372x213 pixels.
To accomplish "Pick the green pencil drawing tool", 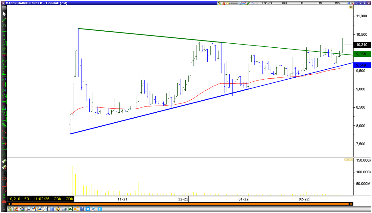I will [x=4, y=20].
